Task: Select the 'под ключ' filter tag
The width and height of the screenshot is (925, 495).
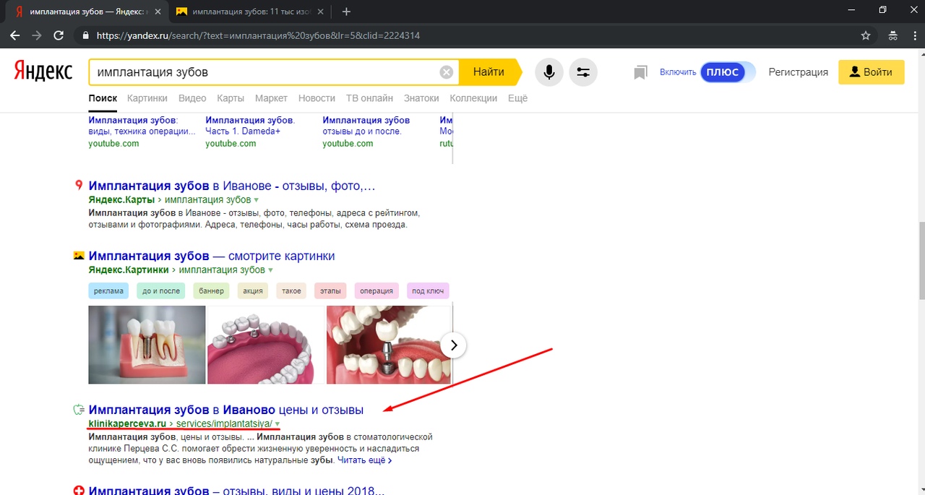Action: 428,290
